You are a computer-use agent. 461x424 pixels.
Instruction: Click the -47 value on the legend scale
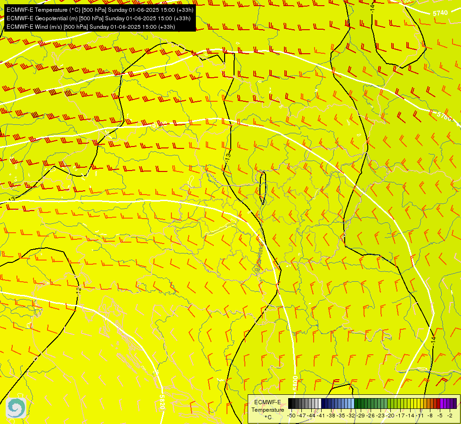[301, 416]
